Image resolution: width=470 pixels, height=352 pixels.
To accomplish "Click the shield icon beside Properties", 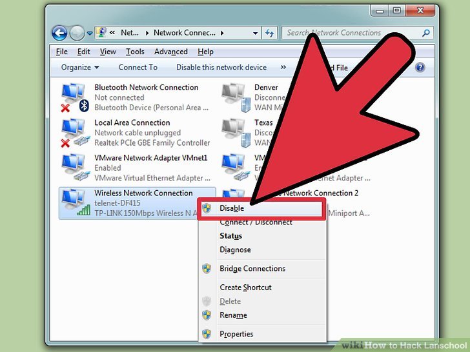I will [x=207, y=334].
